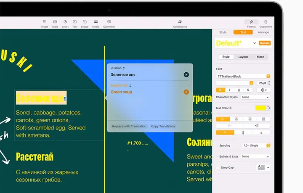This screenshot has width=303, height=193.
Task: Open the Insert menu in the toolbar
Action: point(45,23)
